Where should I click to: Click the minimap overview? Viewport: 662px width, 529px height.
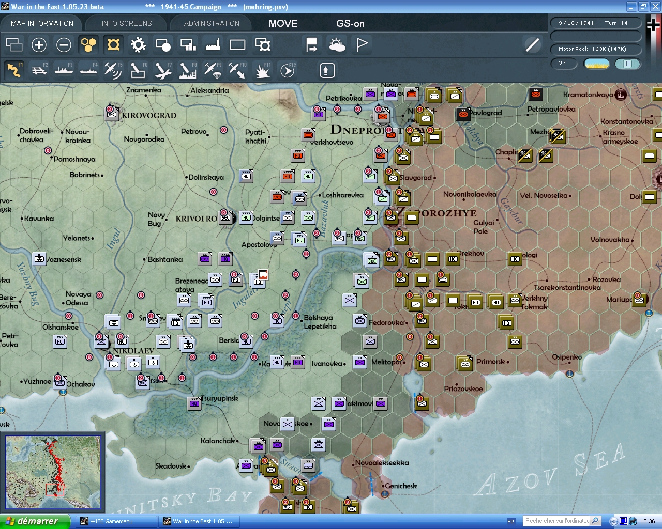53,473
